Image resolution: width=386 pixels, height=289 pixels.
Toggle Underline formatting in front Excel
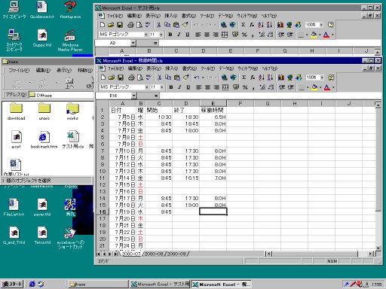click(x=188, y=87)
